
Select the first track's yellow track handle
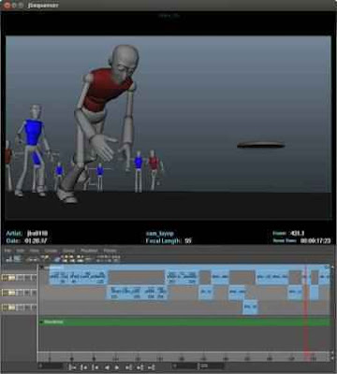tap(8, 278)
